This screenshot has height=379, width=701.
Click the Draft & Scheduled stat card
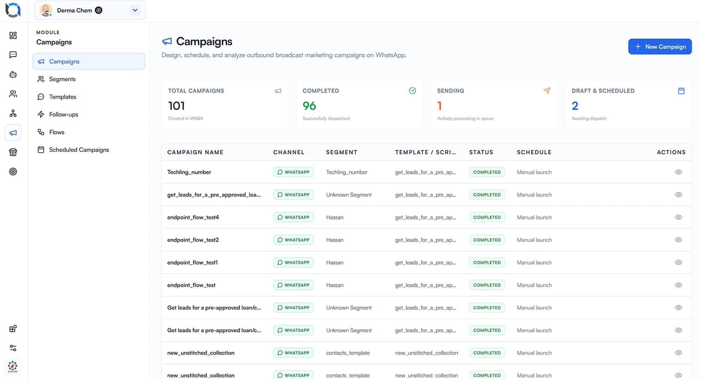(x=628, y=105)
